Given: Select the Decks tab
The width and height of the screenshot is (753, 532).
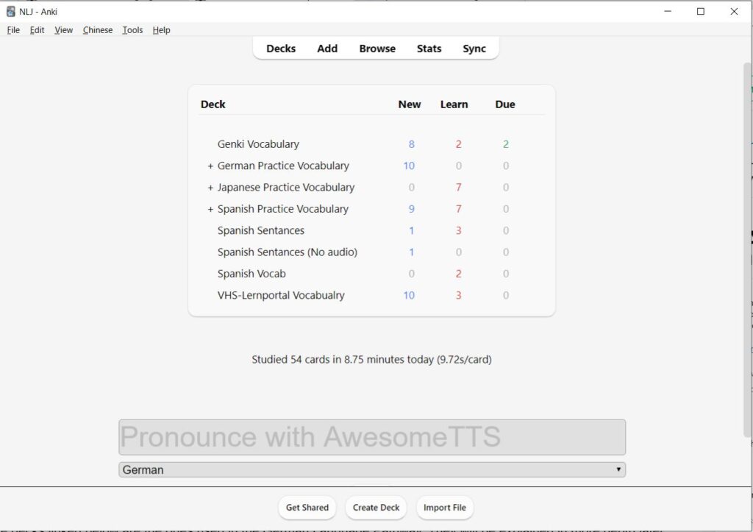Looking at the screenshot, I should (280, 49).
